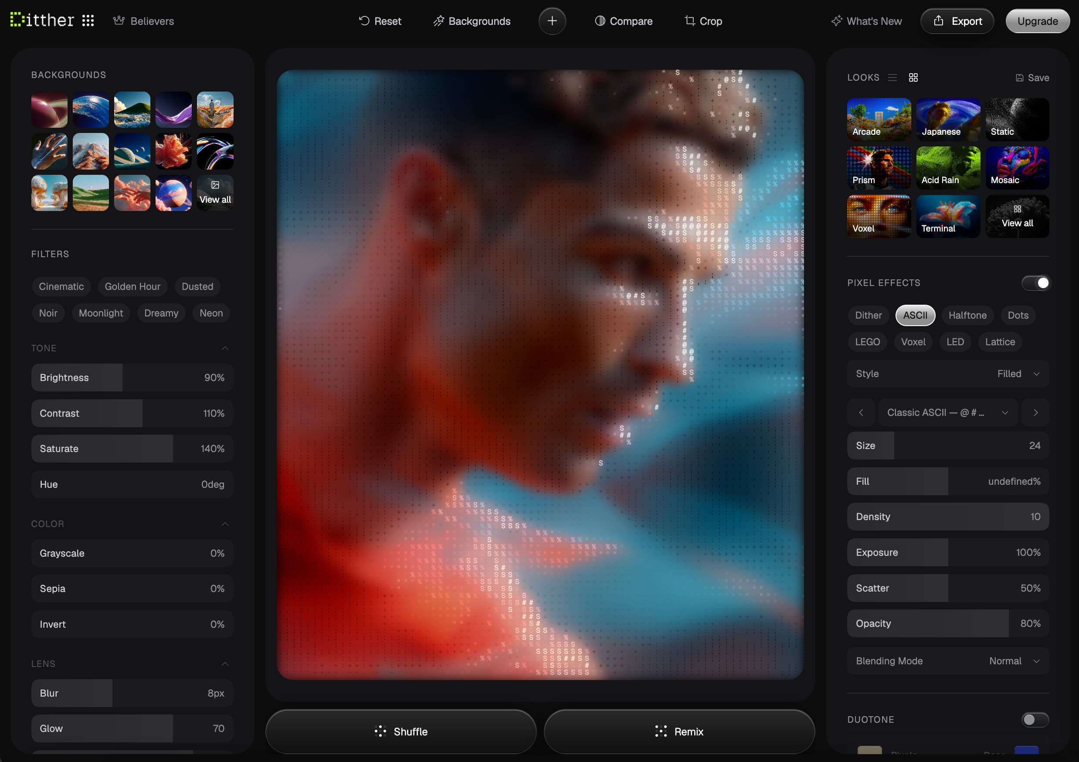The image size is (1079, 762).
Task: Select the orange flower background
Action: click(x=173, y=151)
